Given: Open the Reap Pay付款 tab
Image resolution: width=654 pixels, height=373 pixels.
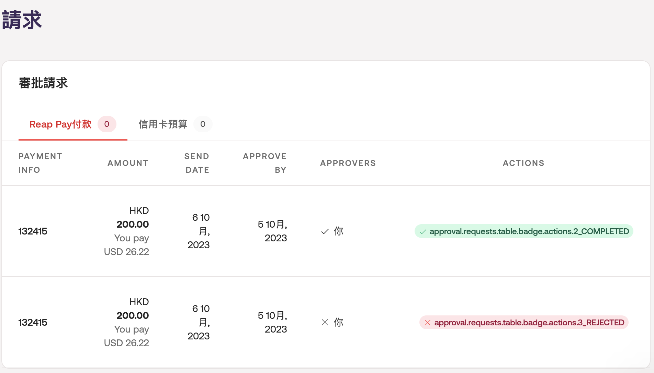Looking at the screenshot, I should tap(60, 124).
